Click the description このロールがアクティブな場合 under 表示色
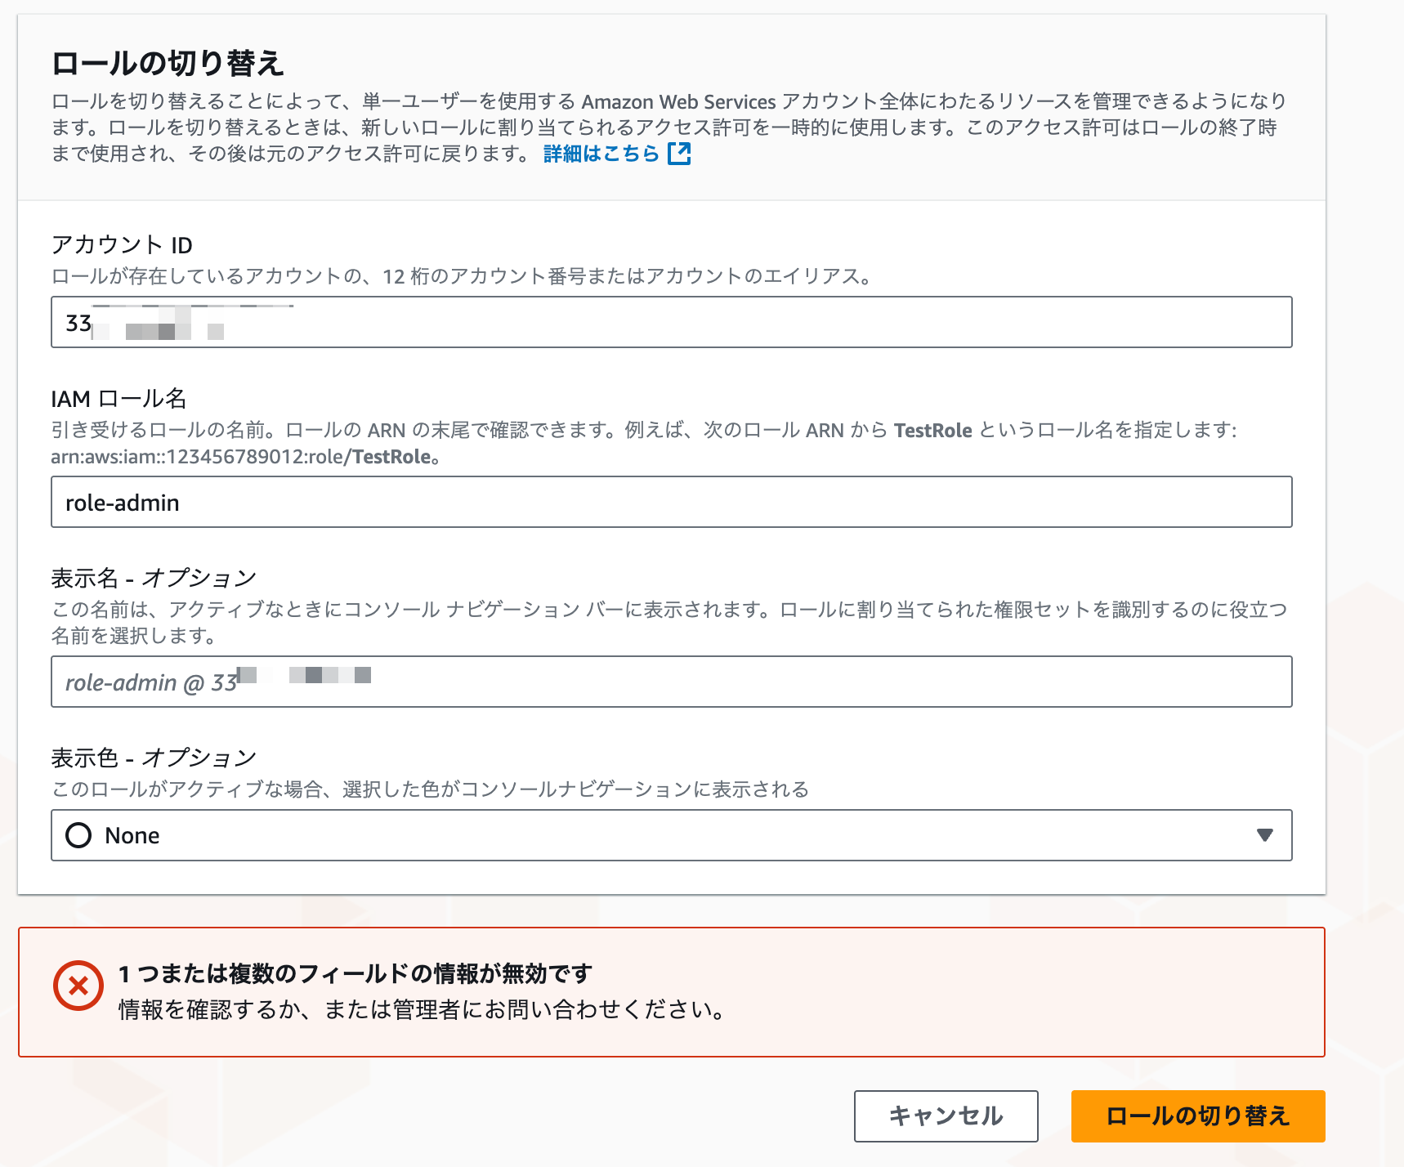Viewport: 1404px width, 1167px height. point(430,789)
